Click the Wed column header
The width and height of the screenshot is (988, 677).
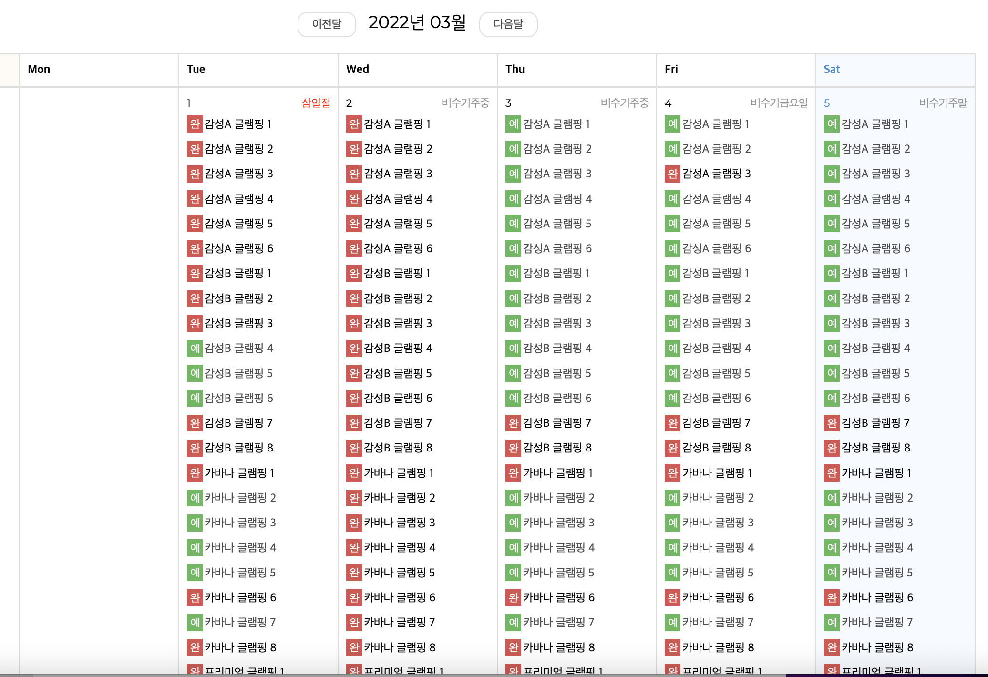pyautogui.click(x=358, y=69)
